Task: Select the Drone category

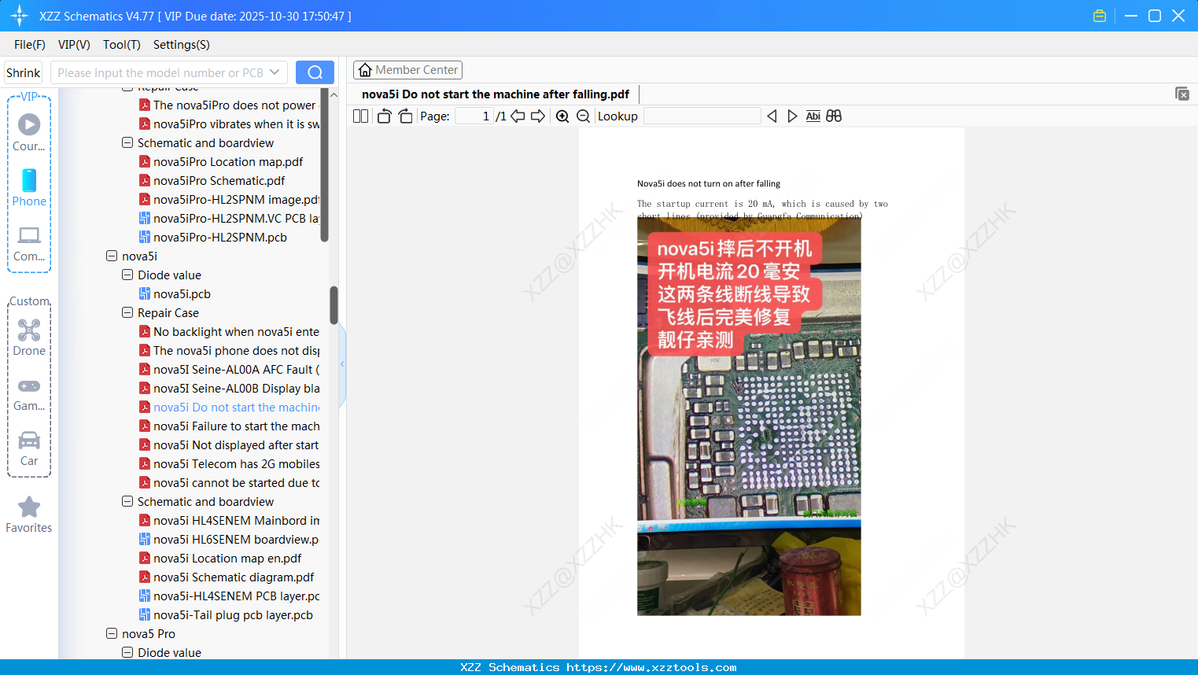Action: (29, 337)
